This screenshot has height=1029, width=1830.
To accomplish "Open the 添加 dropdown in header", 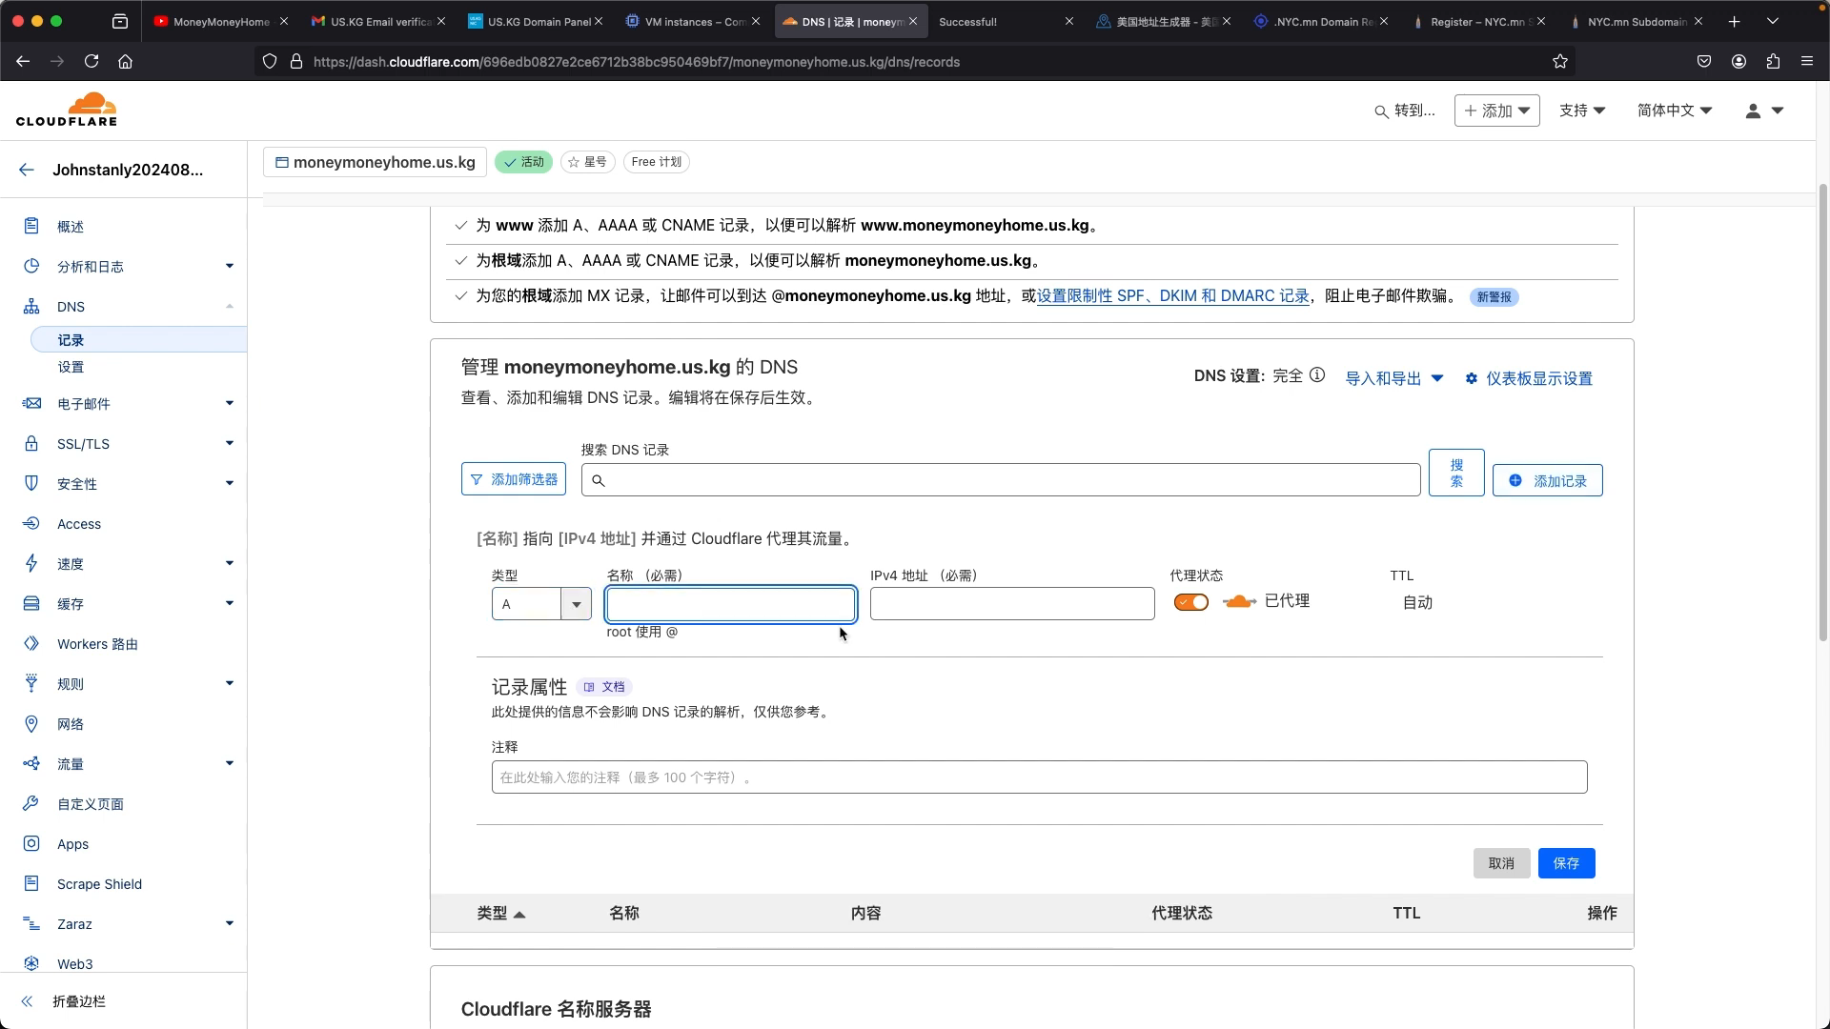I will [x=1497, y=111].
